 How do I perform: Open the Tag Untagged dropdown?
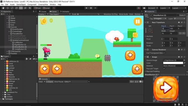coord(160,19)
